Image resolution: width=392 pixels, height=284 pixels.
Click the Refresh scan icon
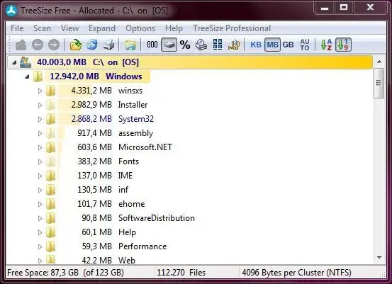[92, 45]
